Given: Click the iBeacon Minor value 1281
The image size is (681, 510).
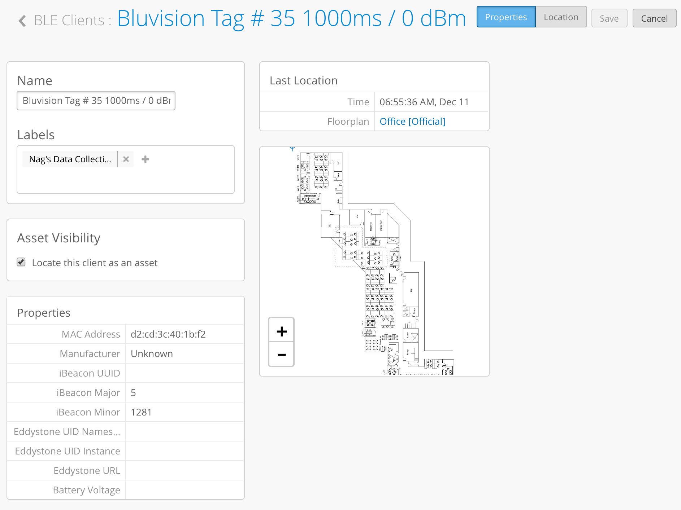Looking at the screenshot, I should coord(141,412).
